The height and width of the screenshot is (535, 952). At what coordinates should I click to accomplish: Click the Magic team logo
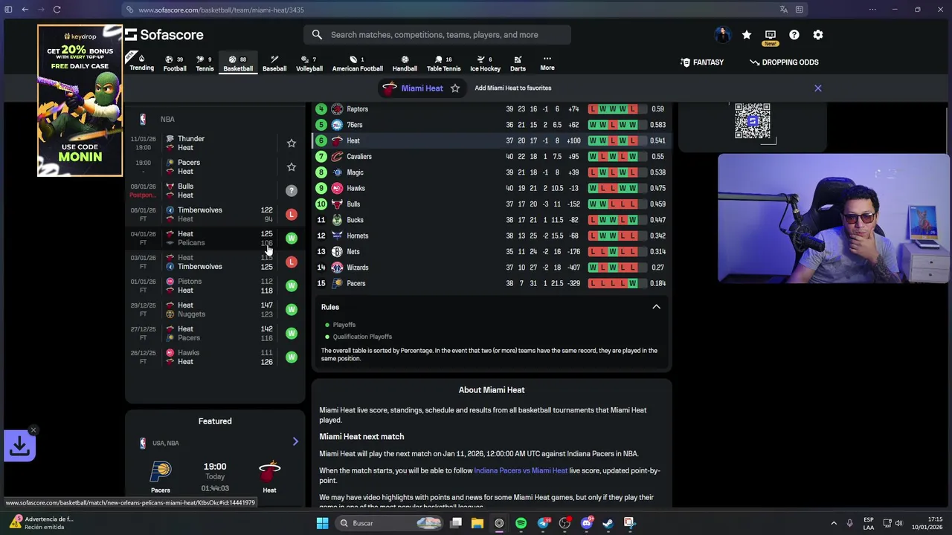(x=337, y=172)
